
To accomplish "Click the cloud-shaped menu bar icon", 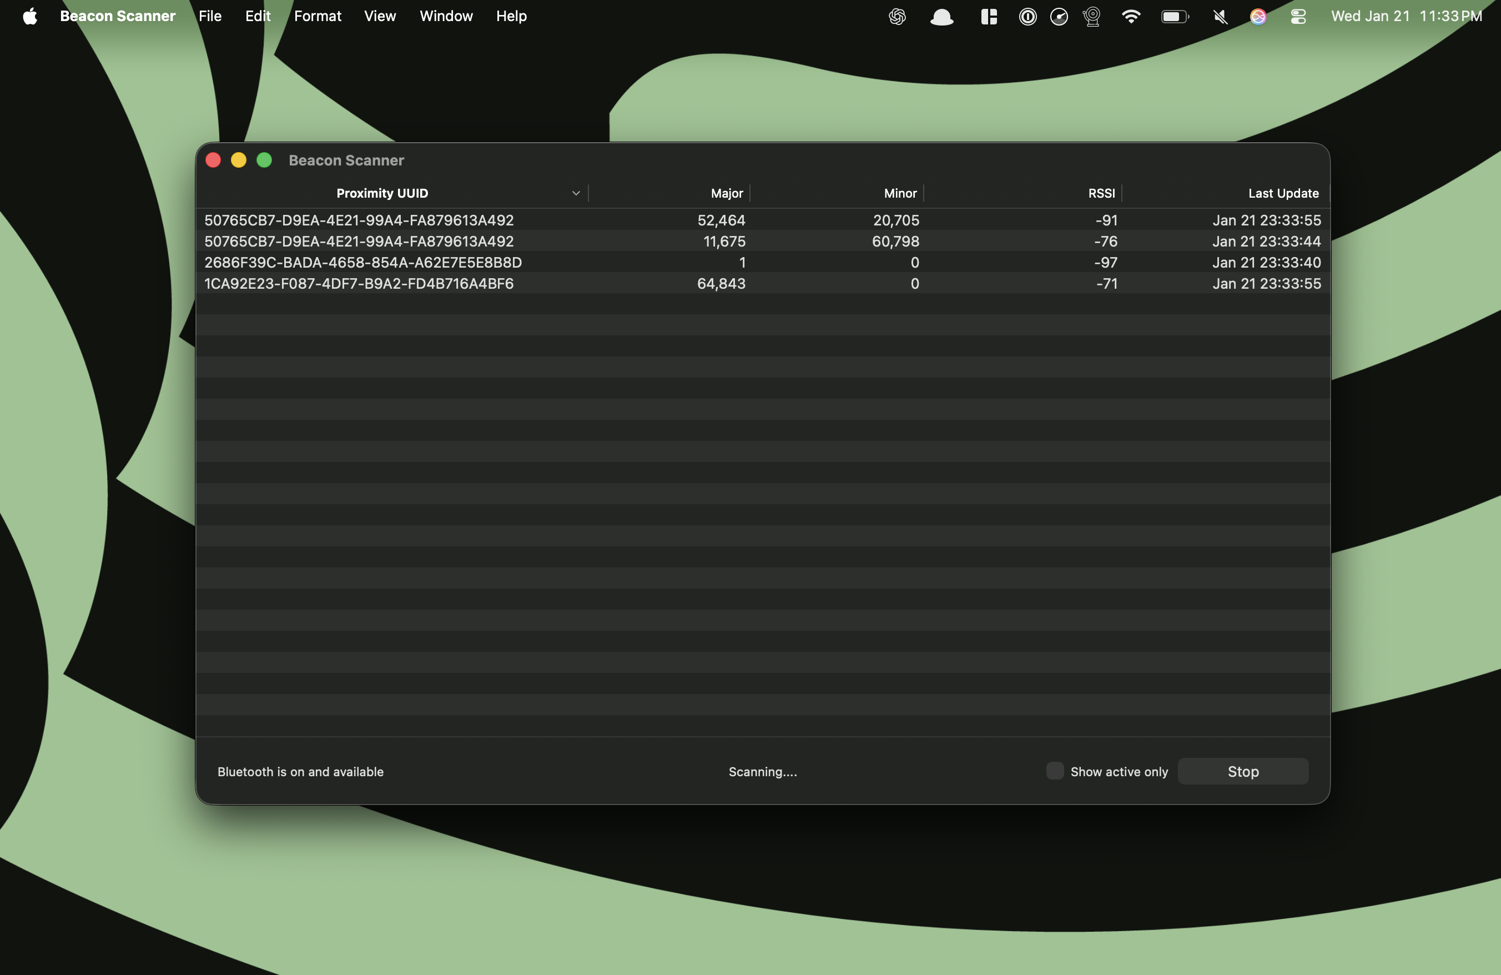I will pyautogui.click(x=941, y=17).
